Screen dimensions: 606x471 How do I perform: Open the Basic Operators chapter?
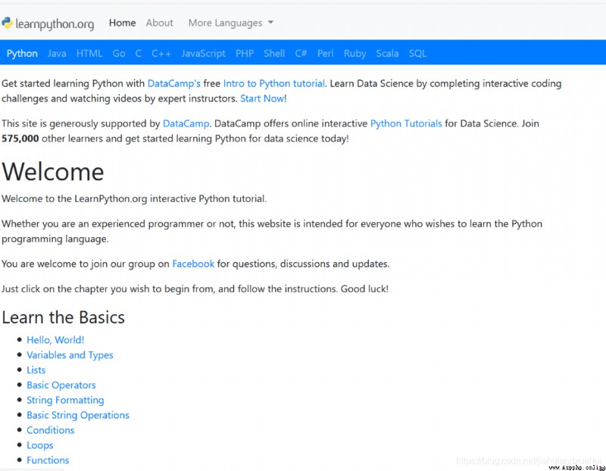pos(61,385)
